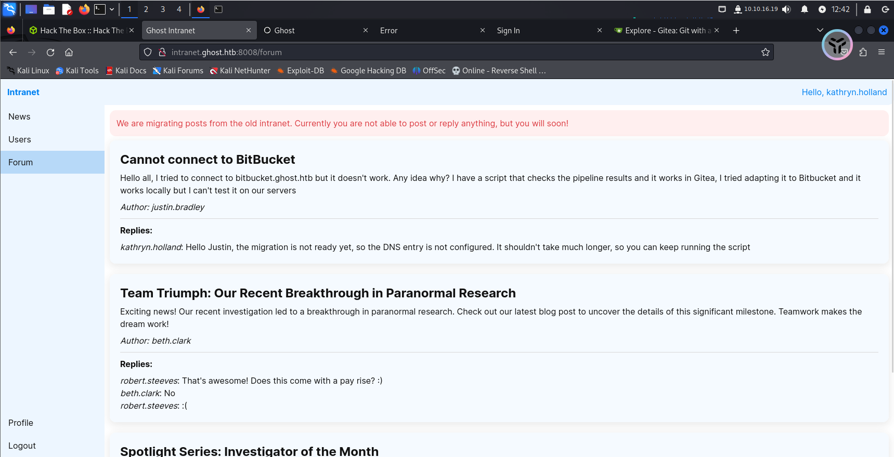Screen dimensions: 894x457
Task: Click the Logout link
Action: pyautogui.click(x=22, y=446)
